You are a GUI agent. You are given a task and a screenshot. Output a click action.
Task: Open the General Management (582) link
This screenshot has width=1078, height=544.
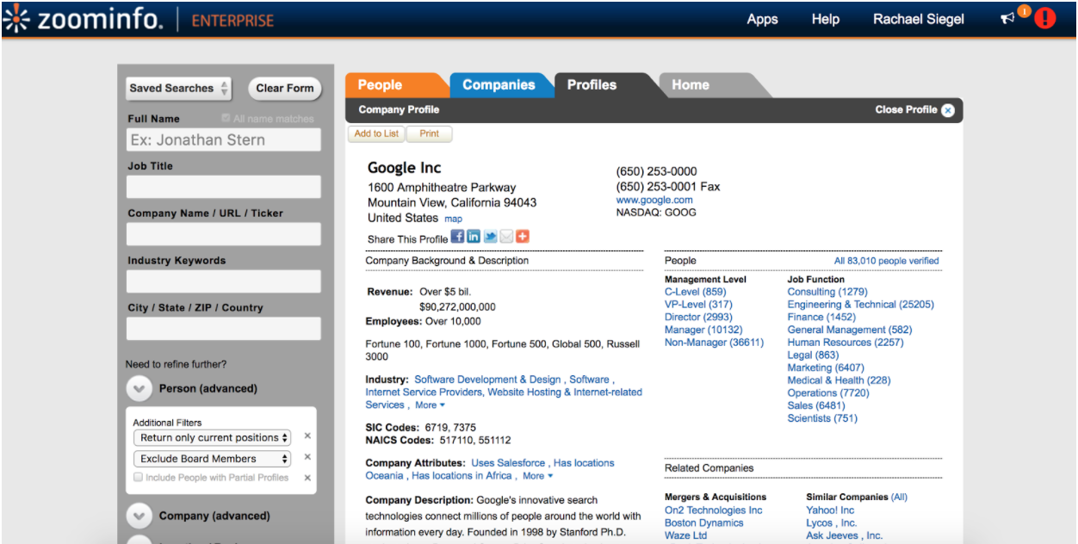[850, 330]
